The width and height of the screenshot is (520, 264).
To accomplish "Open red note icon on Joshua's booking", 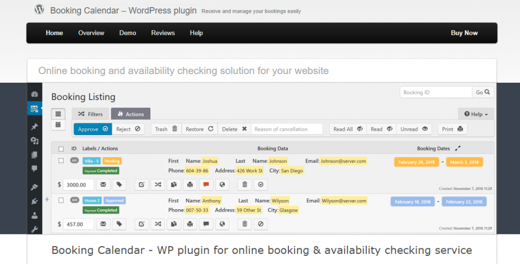I will point(206,185).
